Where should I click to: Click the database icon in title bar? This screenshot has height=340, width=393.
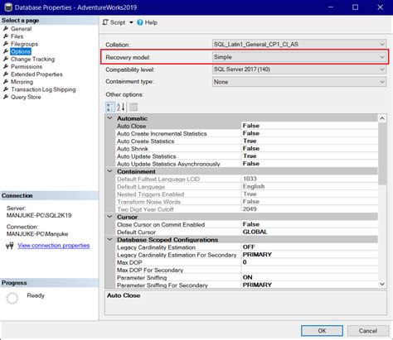(x=8, y=7)
